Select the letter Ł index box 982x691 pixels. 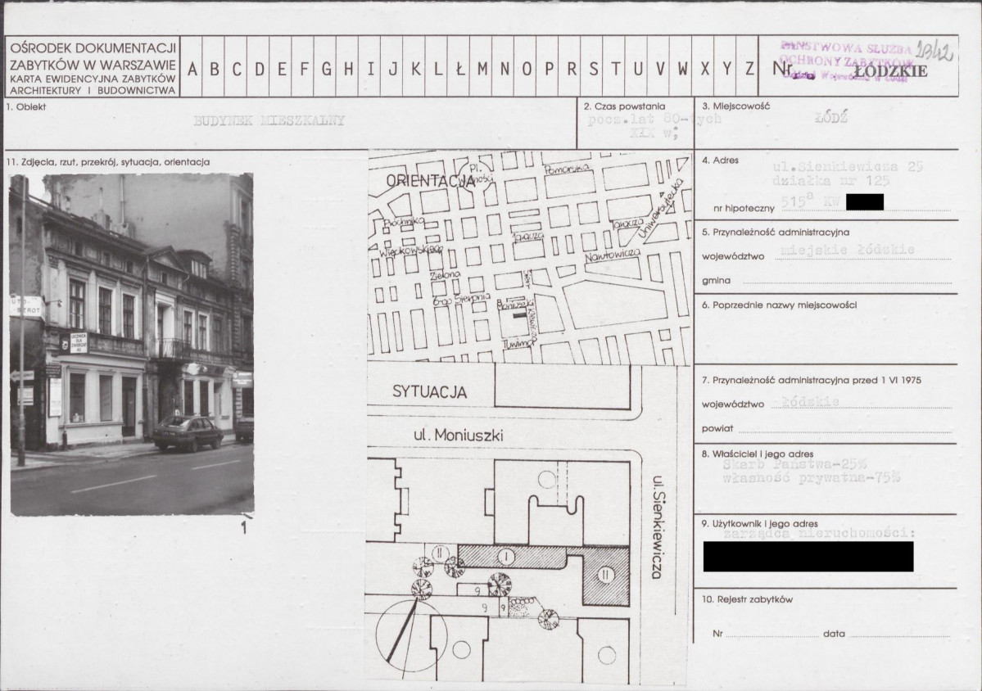[x=460, y=69]
